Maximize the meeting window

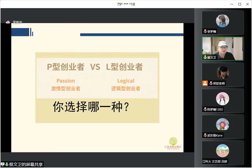239,4
